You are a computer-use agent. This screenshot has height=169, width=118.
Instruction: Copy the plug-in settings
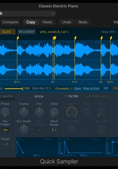tap(31, 22)
